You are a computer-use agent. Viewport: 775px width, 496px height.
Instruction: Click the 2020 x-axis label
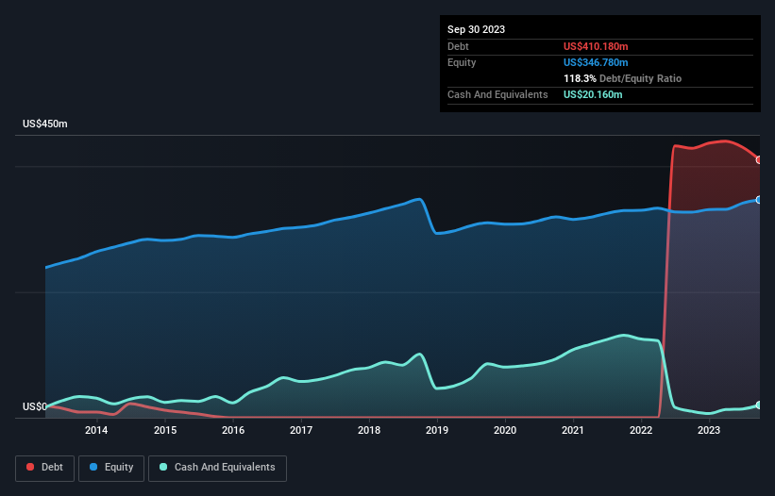click(x=505, y=430)
